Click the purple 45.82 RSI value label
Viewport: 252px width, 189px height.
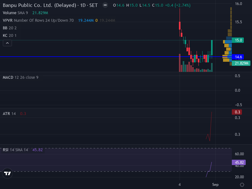coord(239,163)
